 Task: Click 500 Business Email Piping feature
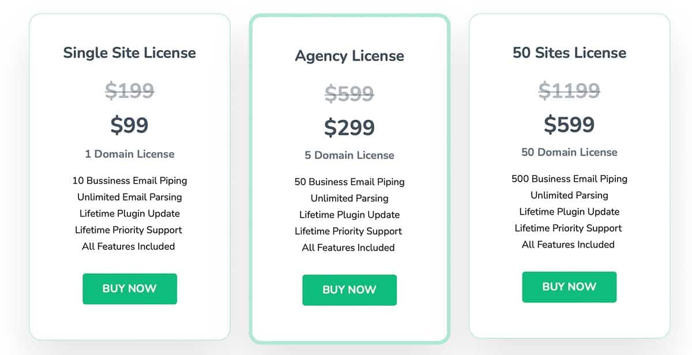[x=569, y=179]
